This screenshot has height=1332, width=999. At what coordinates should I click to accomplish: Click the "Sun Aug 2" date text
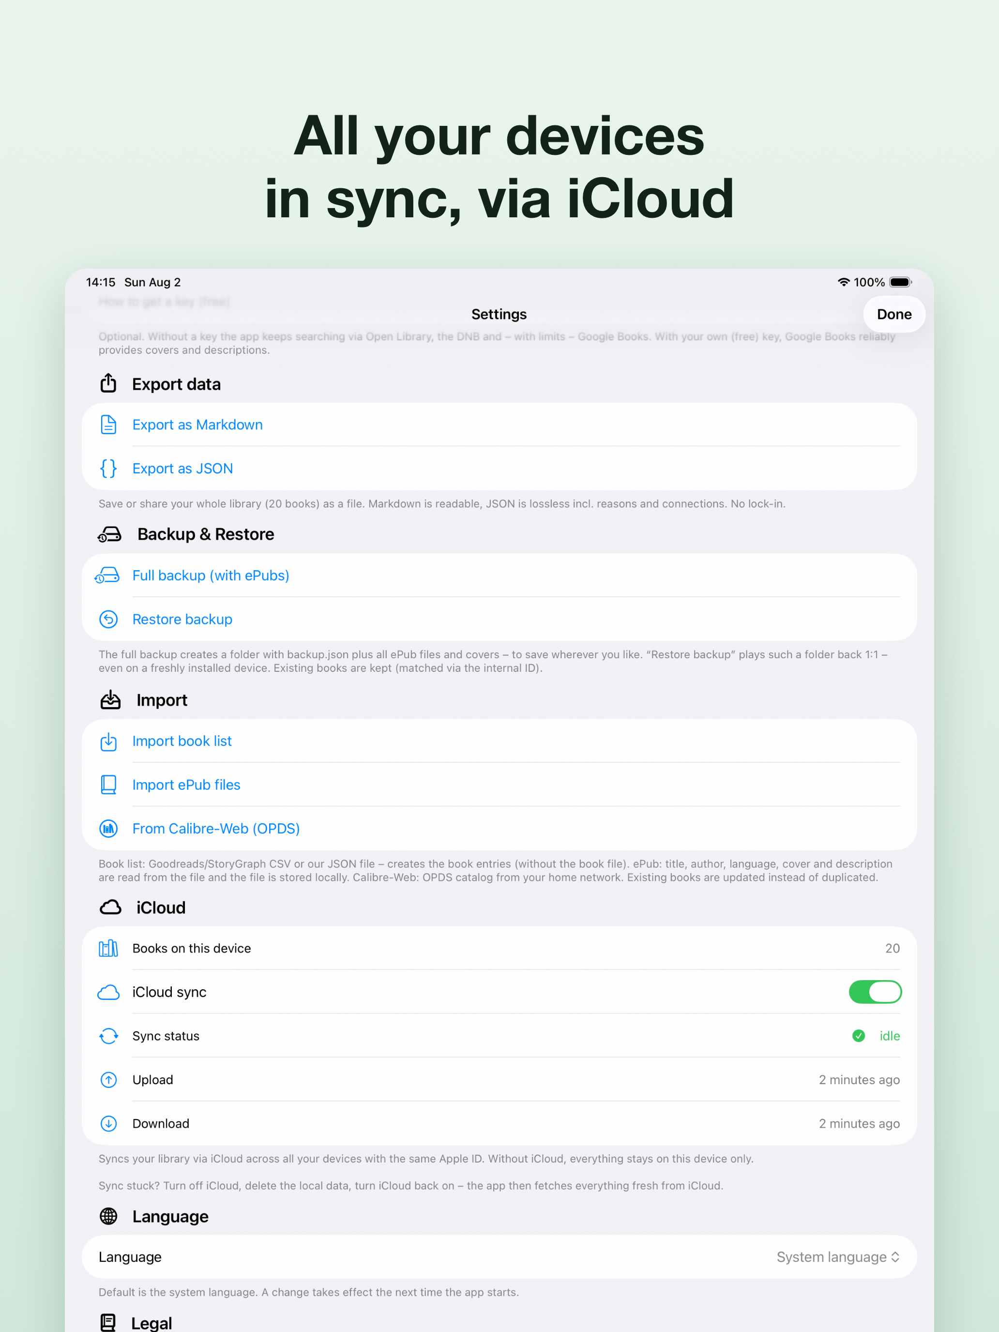click(x=152, y=282)
